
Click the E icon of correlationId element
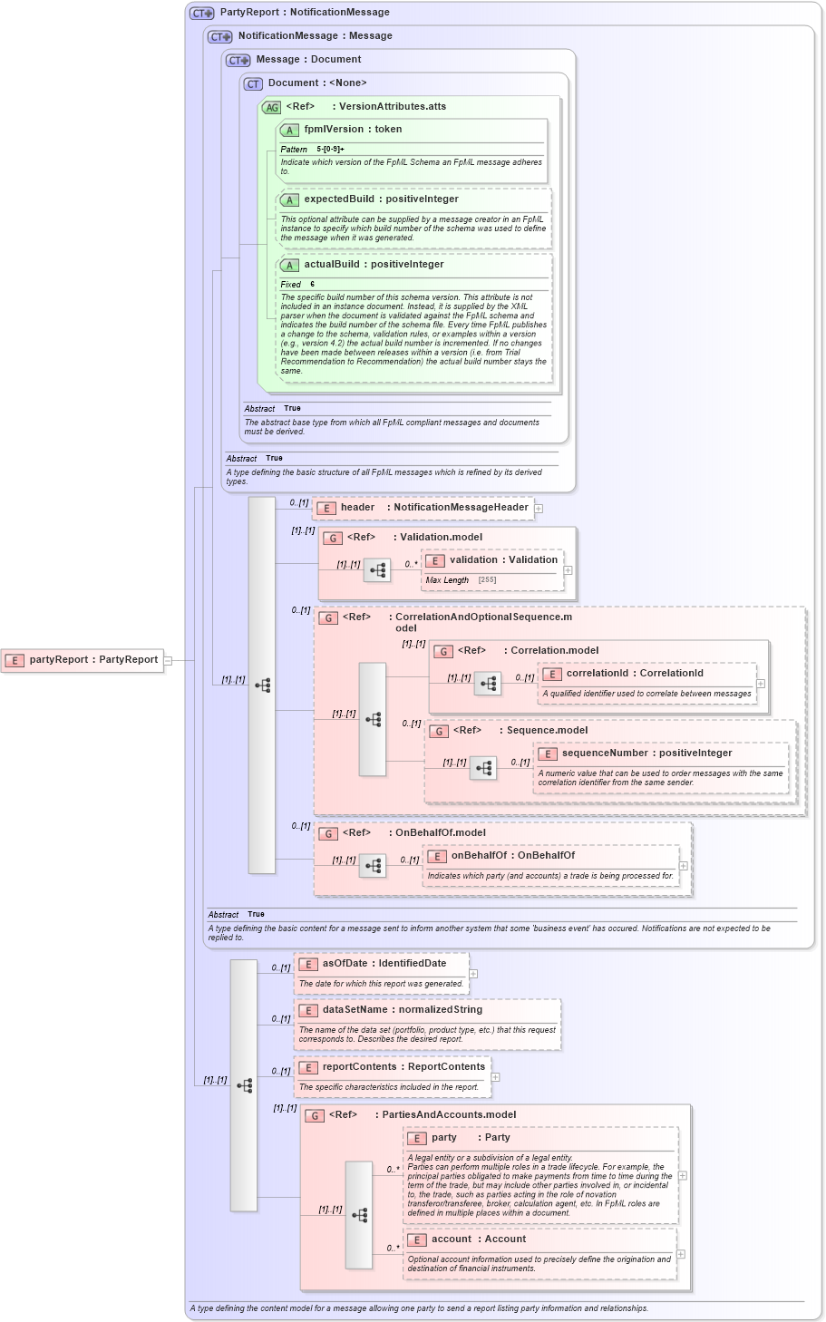pos(551,674)
